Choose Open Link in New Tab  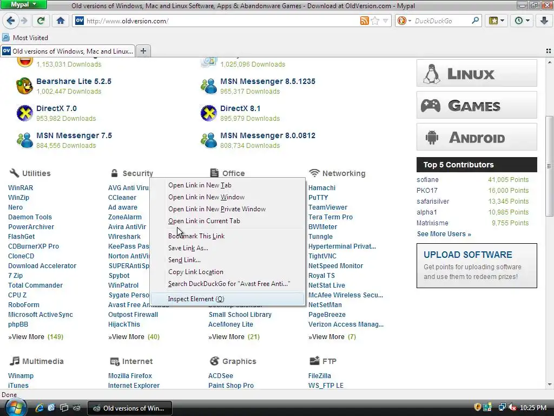click(228, 185)
